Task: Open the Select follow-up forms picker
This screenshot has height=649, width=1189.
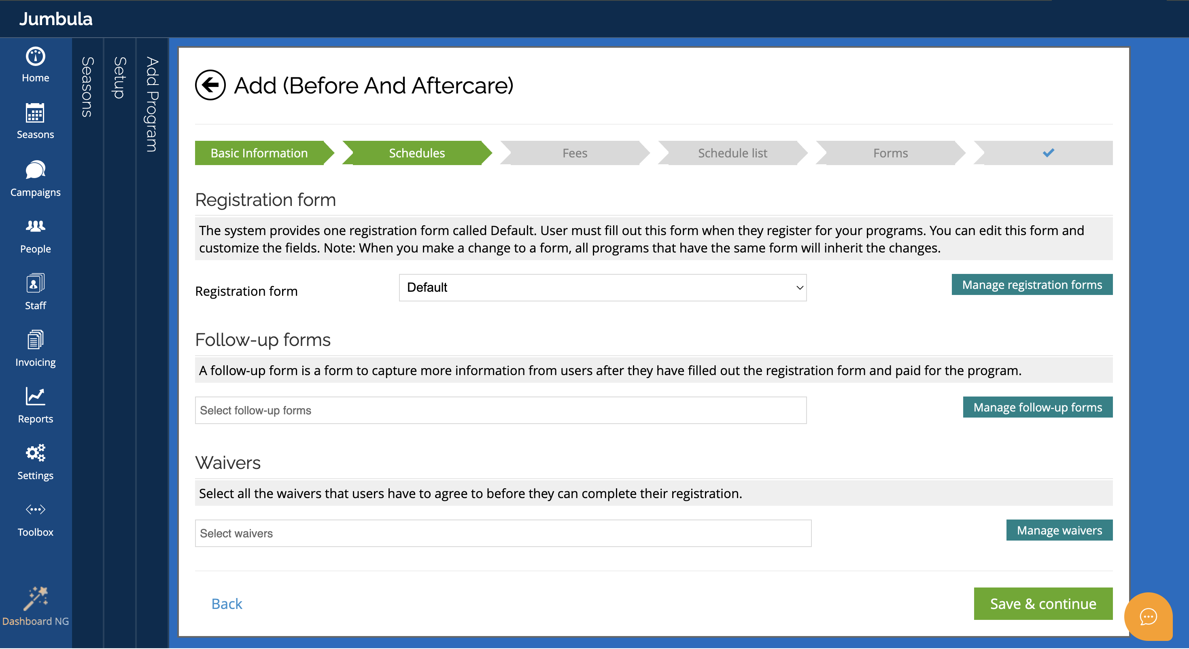Action: click(x=500, y=410)
